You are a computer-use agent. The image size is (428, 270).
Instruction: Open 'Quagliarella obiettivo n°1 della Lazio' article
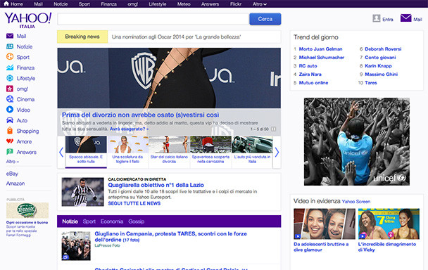[x=156, y=185]
